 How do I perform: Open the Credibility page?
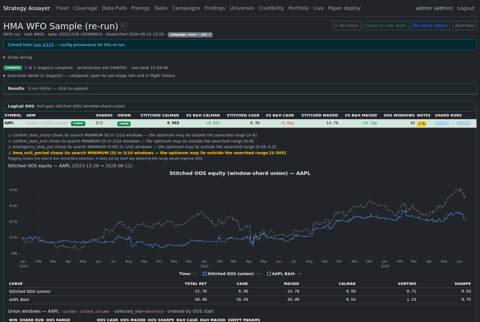(x=271, y=8)
